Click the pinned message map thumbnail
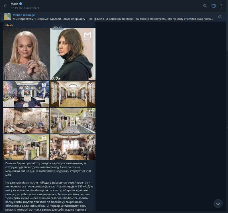 coord(7,17)
